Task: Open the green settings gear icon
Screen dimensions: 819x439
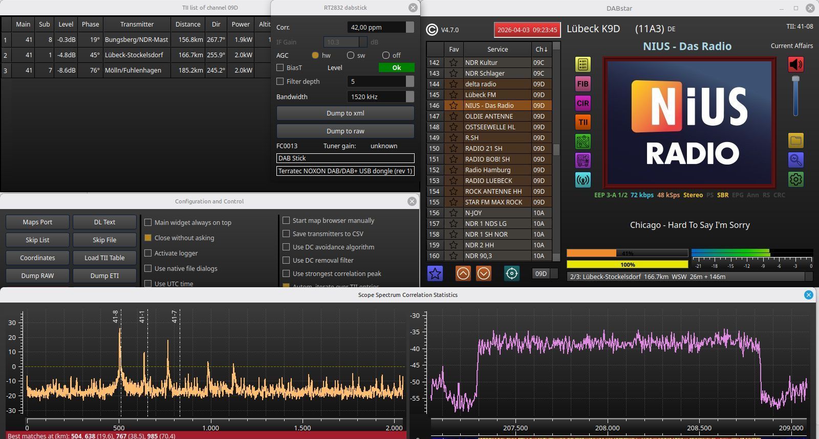Action: 795,179
